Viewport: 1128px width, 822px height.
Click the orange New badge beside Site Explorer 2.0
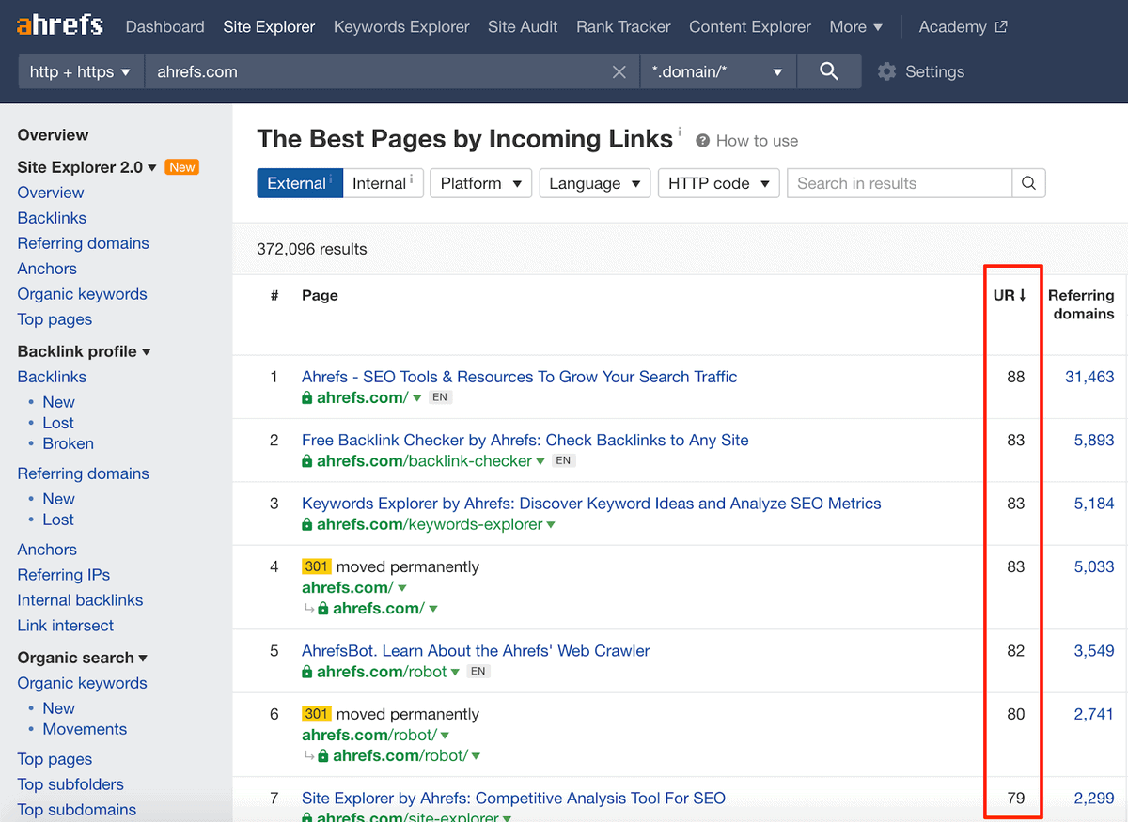pyautogui.click(x=182, y=167)
